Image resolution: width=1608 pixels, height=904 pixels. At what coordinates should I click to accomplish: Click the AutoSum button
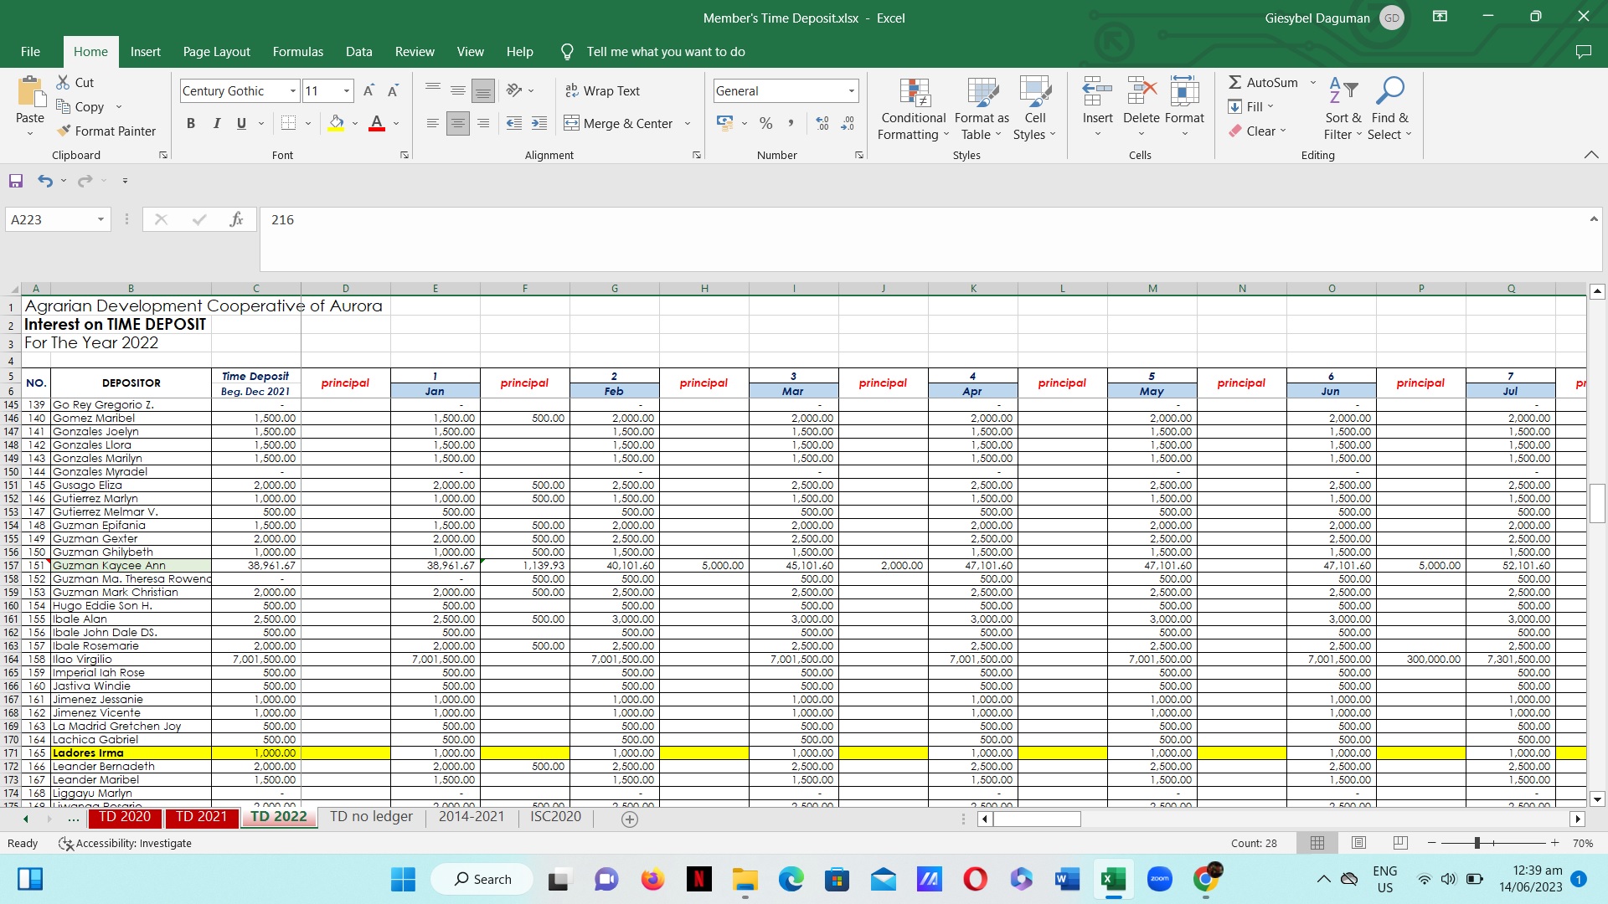(x=1263, y=82)
